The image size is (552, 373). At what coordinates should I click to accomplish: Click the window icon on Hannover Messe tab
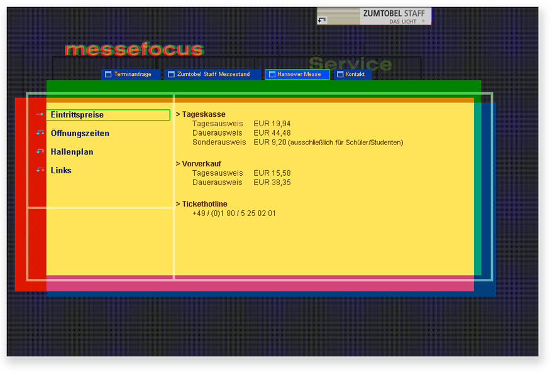pos(272,74)
